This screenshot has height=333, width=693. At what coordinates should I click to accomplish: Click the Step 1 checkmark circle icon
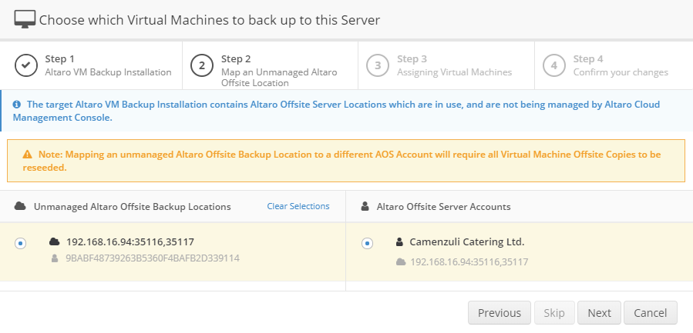pyautogui.click(x=26, y=65)
